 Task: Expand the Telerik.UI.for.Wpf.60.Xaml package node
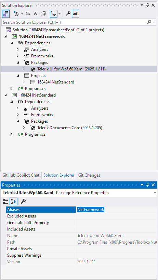pyautogui.click(x=24, y=69)
